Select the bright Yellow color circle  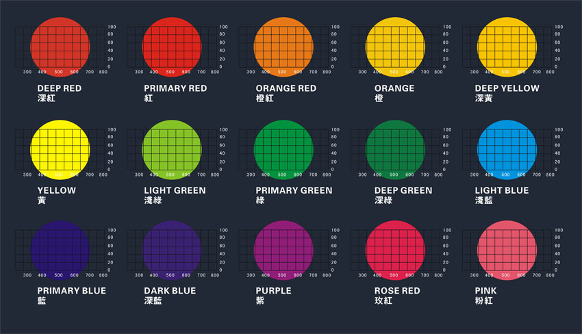[x=60, y=149]
